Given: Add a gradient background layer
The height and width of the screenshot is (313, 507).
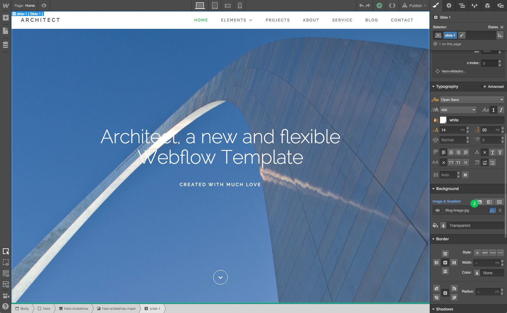Looking at the screenshot, I should pyautogui.click(x=489, y=202).
